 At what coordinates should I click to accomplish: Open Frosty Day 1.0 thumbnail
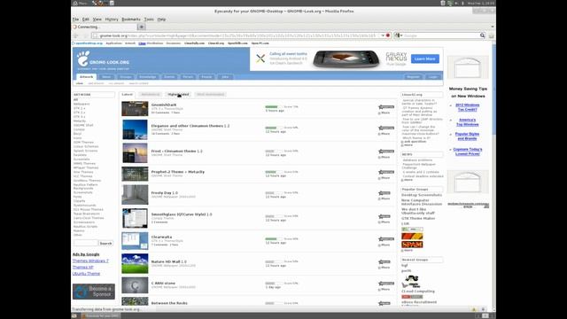[135, 195]
